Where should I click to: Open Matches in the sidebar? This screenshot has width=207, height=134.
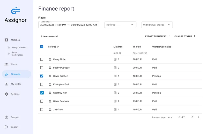coord(16,40)
